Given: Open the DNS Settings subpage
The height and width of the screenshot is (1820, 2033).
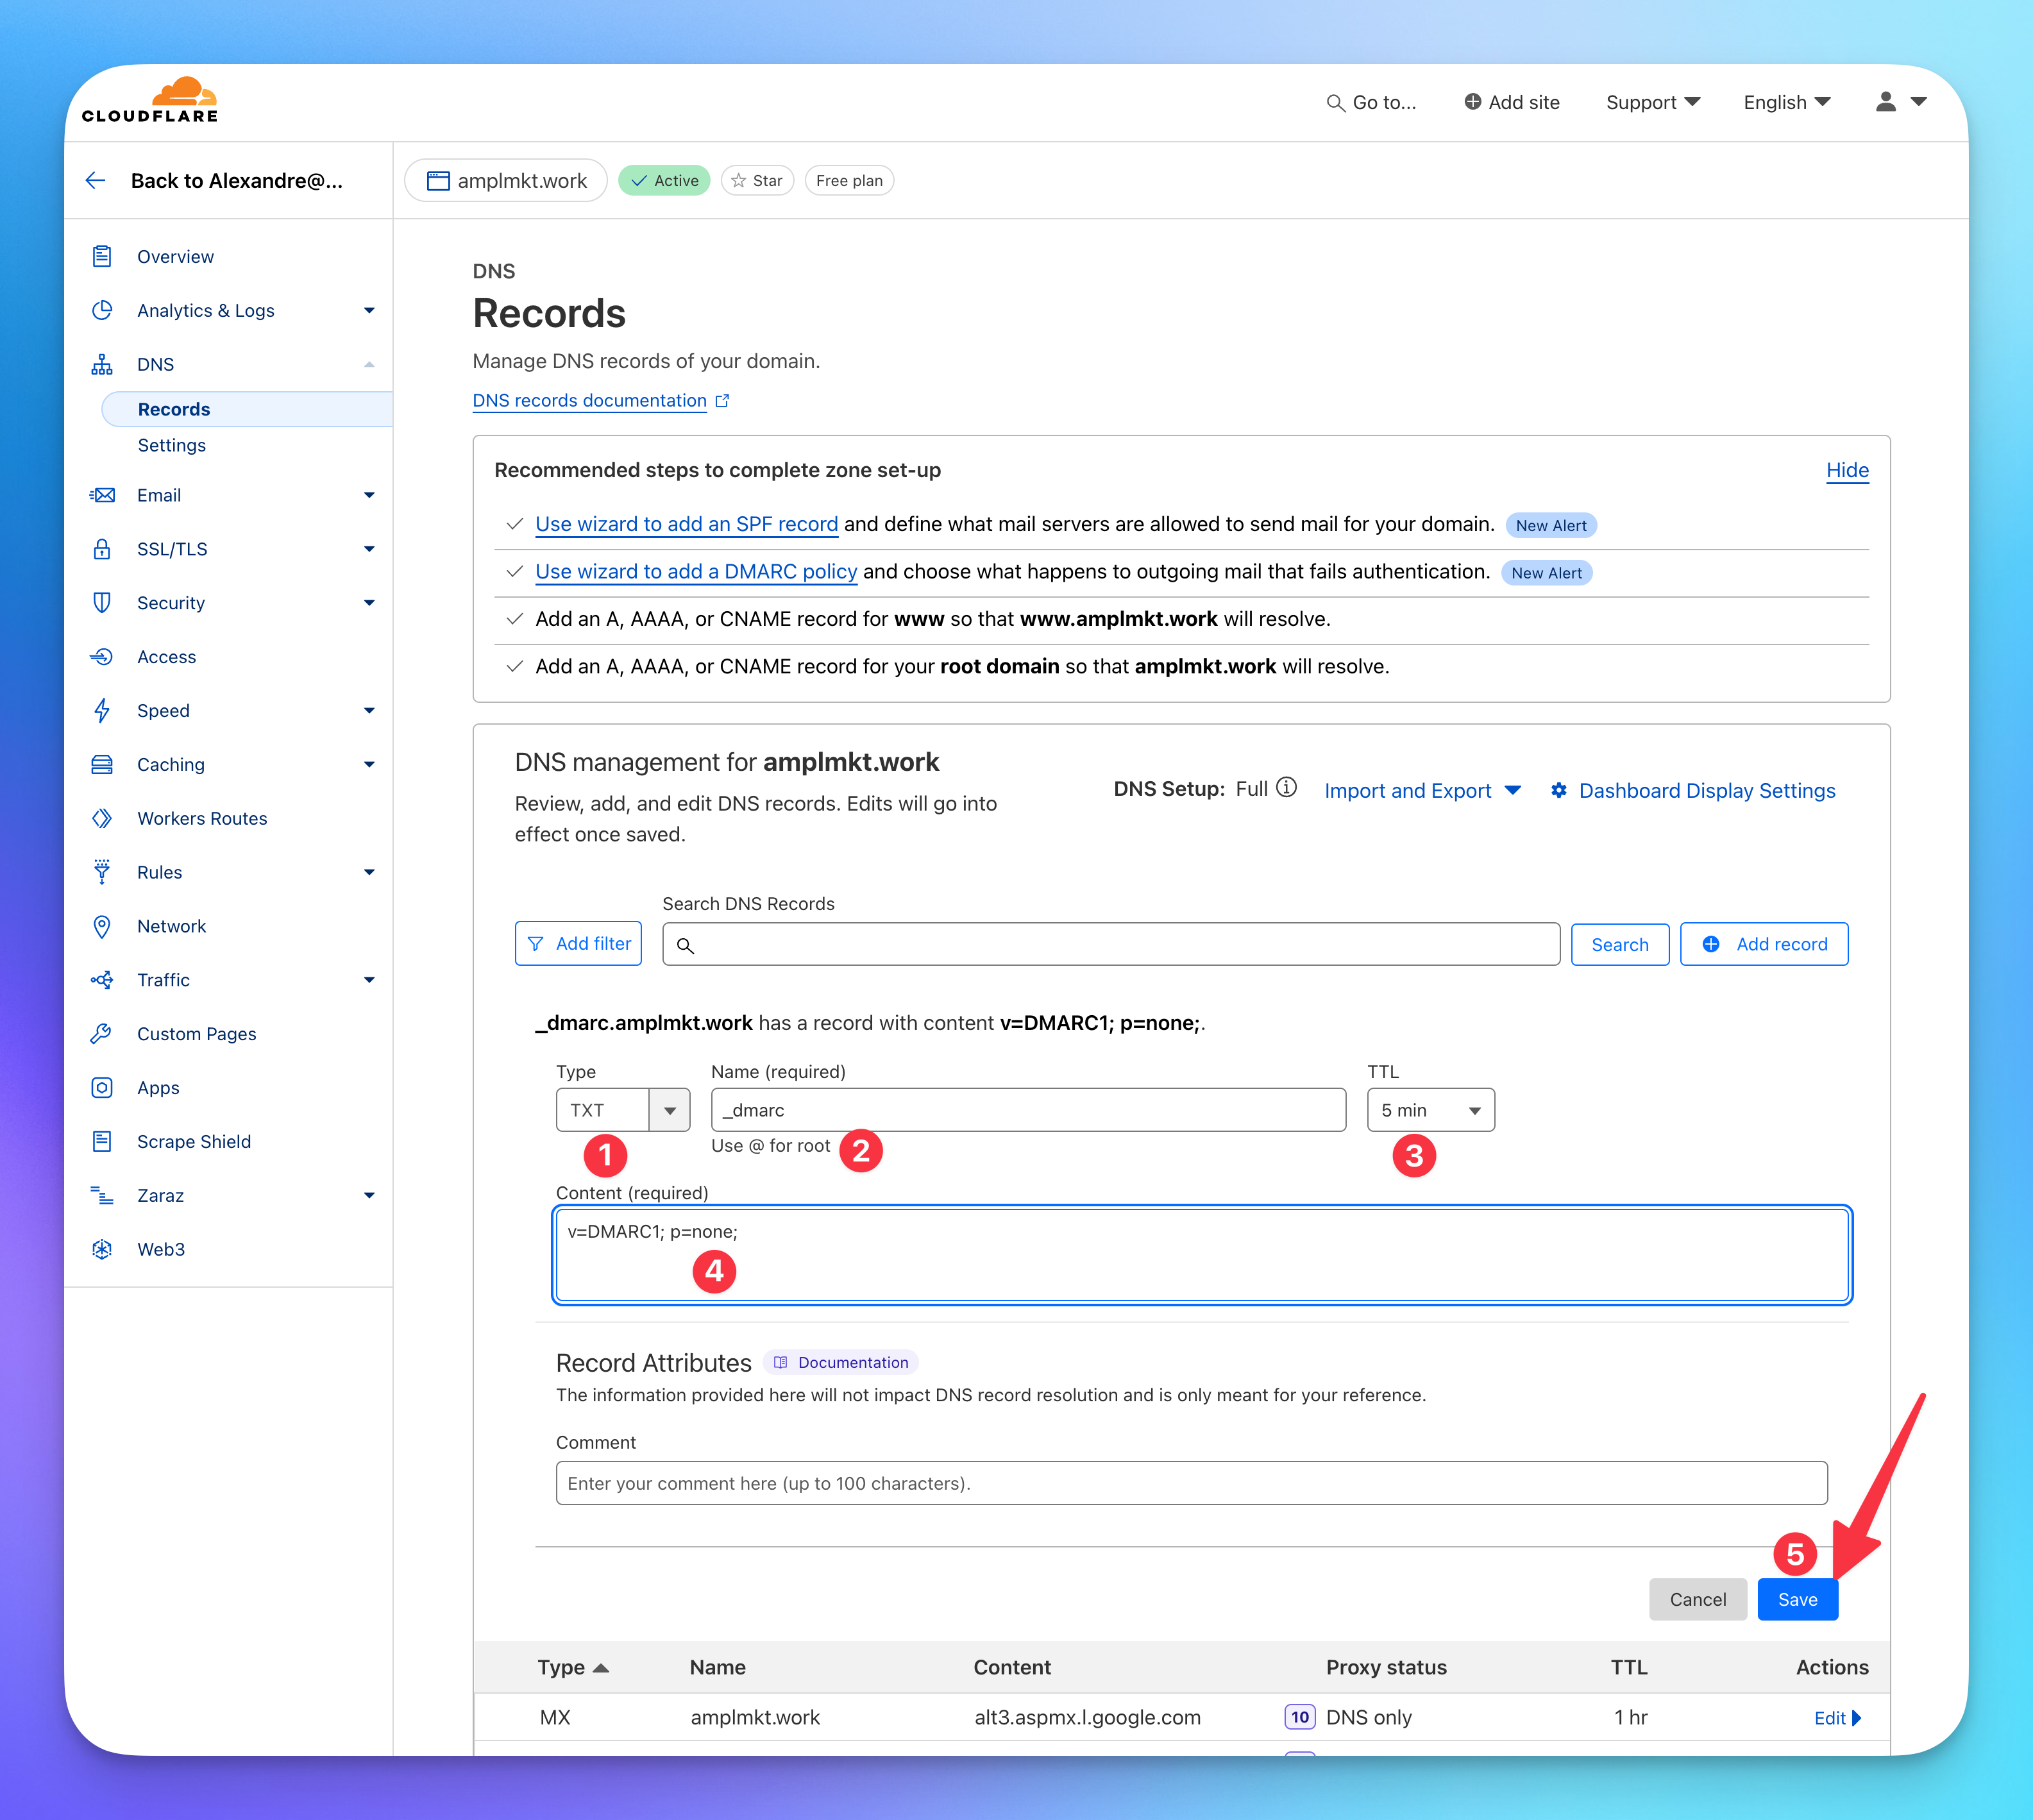Looking at the screenshot, I should click(x=172, y=445).
